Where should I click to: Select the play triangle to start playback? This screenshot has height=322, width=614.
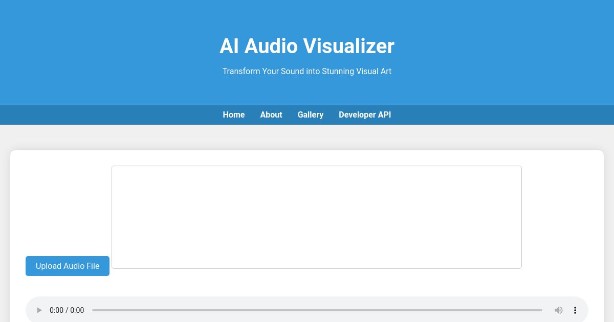[x=39, y=310]
